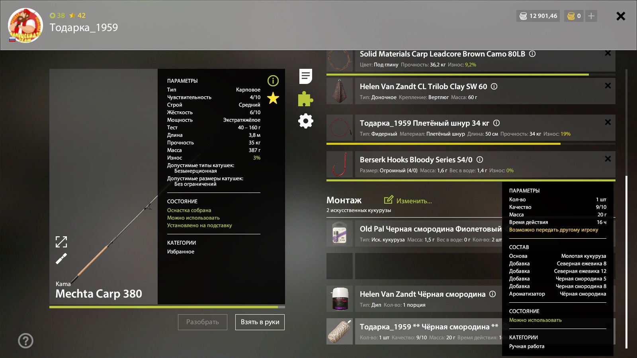Click the Установлено на подставку status
637x358 pixels.
point(199,225)
